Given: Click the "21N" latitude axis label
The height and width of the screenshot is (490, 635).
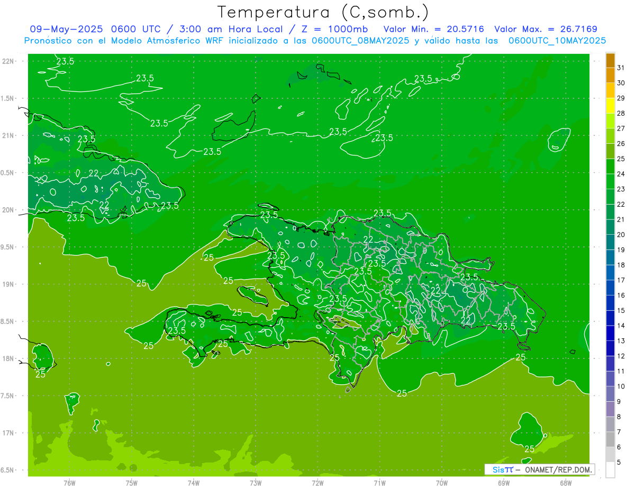Looking at the screenshot, I should tap(8, 135).
